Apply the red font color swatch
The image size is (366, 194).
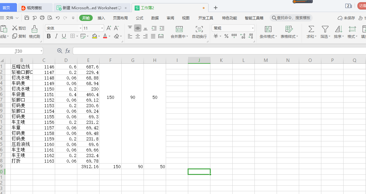(105, 36)
